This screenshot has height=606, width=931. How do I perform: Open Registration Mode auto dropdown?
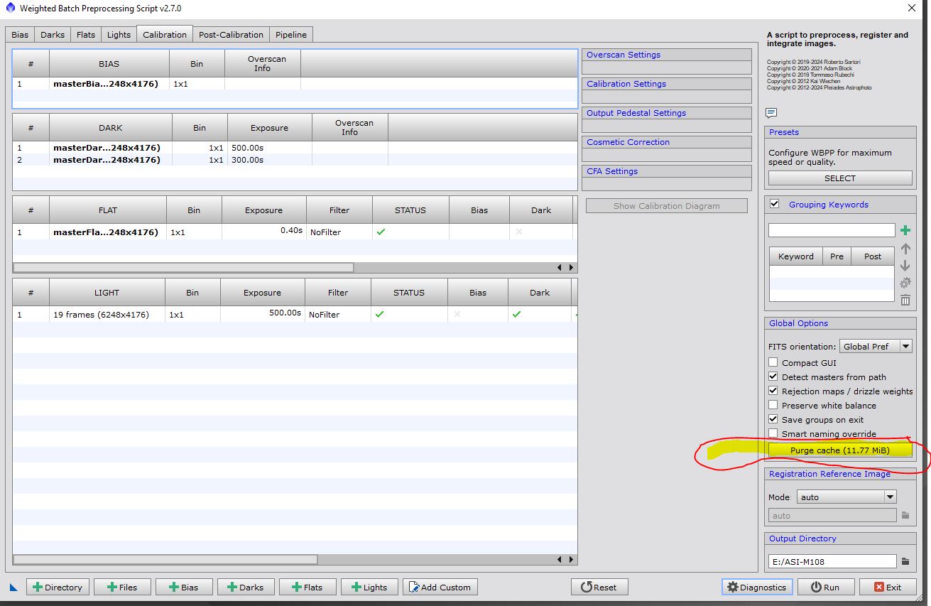pyautogui.click(x=846, y=497)
